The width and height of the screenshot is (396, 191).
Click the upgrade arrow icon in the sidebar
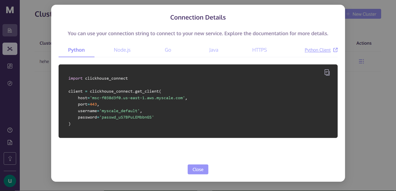pos(10,159)
